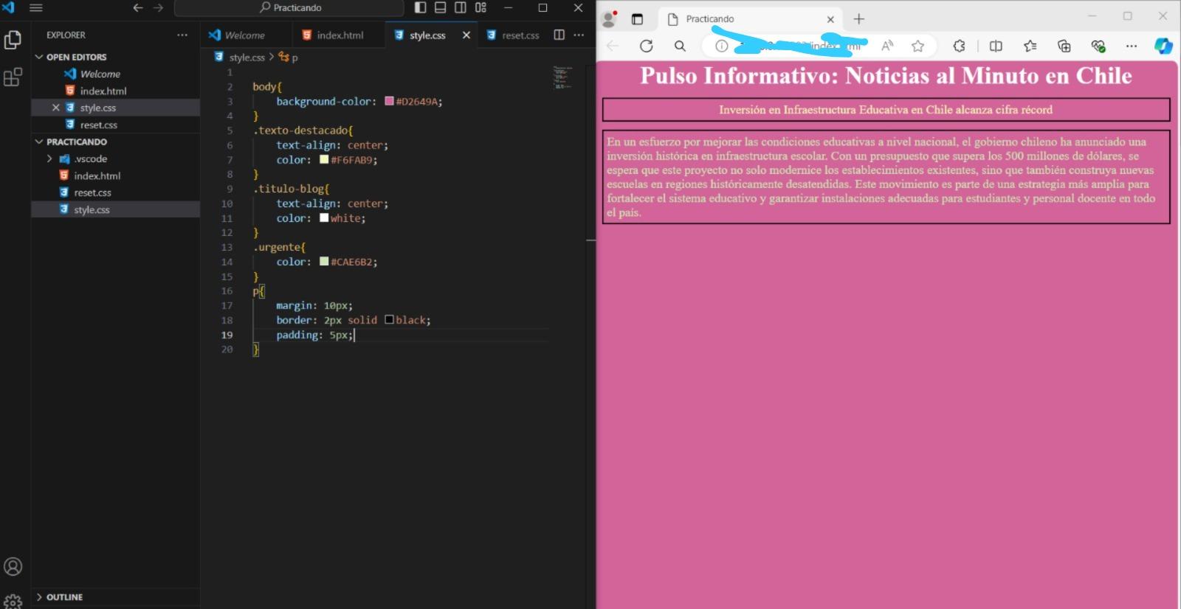Screen dimensions: 1181x609
Task: Add this page to favorites star
Action: click(917, 46)
